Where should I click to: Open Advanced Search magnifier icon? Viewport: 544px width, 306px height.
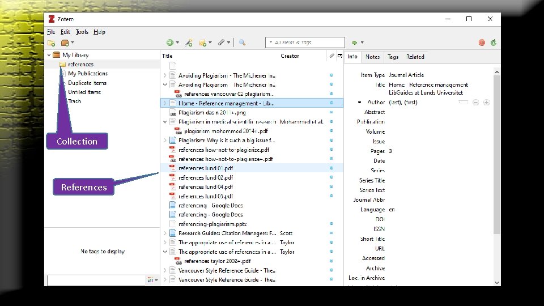242,42
